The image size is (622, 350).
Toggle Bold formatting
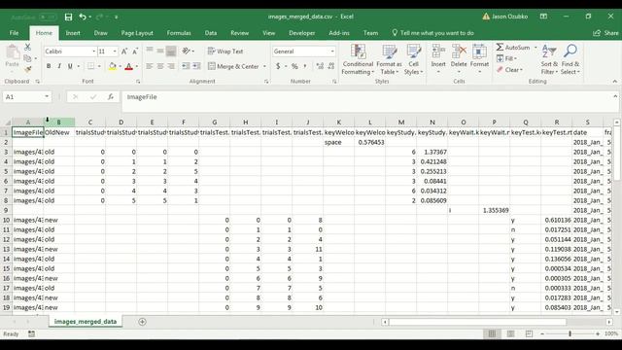(49, 66)
